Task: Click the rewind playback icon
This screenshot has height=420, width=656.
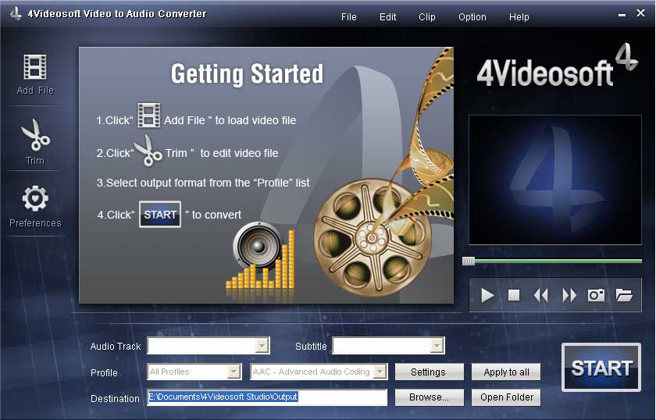Action: click(540, 295)
